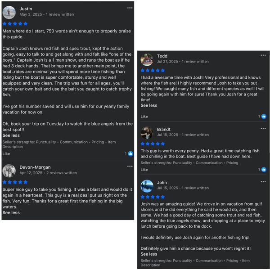Click the blue thumbs-up icon on Justin's review
270x270 pixels.
pos(130,153)
